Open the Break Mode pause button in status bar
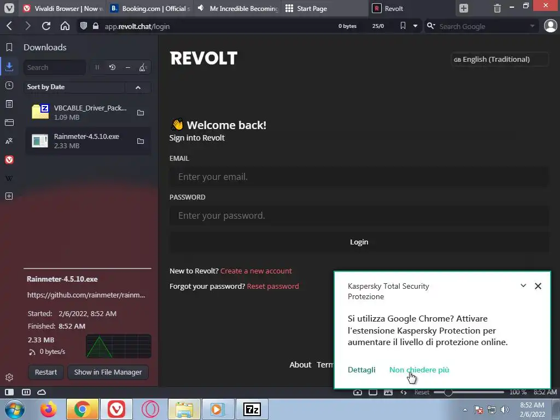Image resolution: width=560 pixels, height=420 pixels. pyautogui.click(x=26, y=392)
